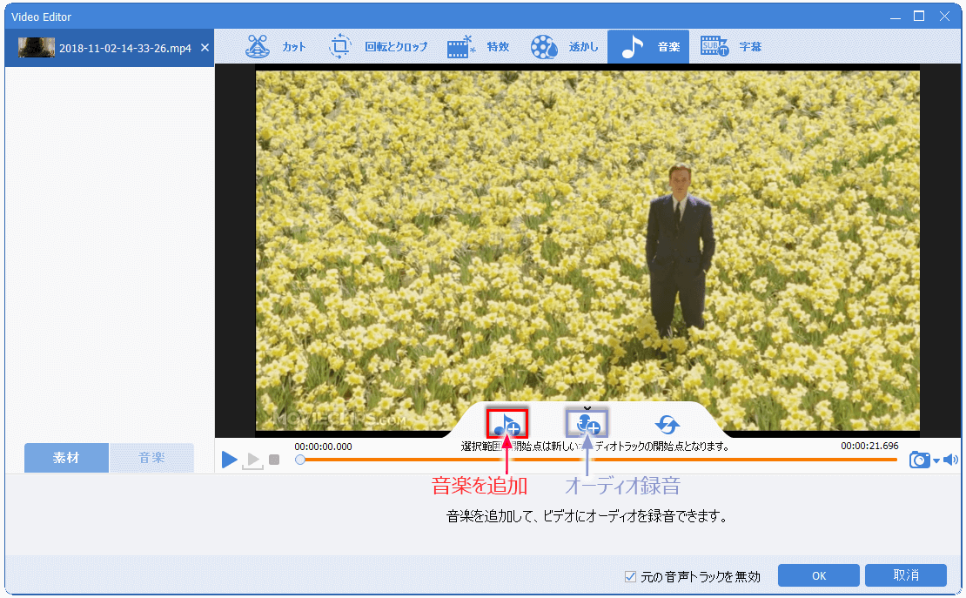966x598 pixels.
Task: Click the video preview area
Action: (587, 250)
